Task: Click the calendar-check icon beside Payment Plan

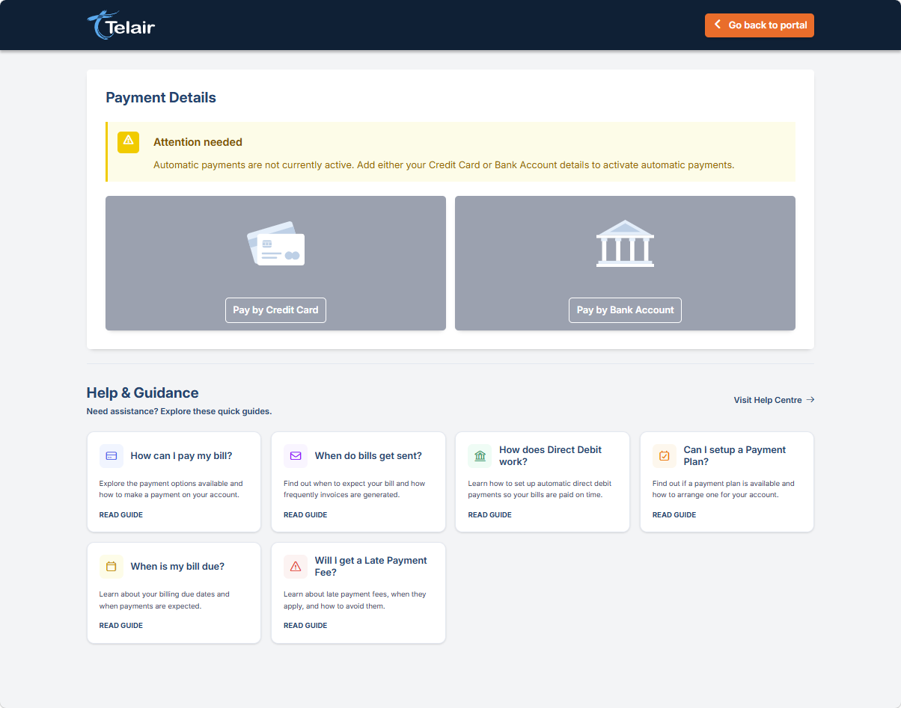Action: pos(665,456)
